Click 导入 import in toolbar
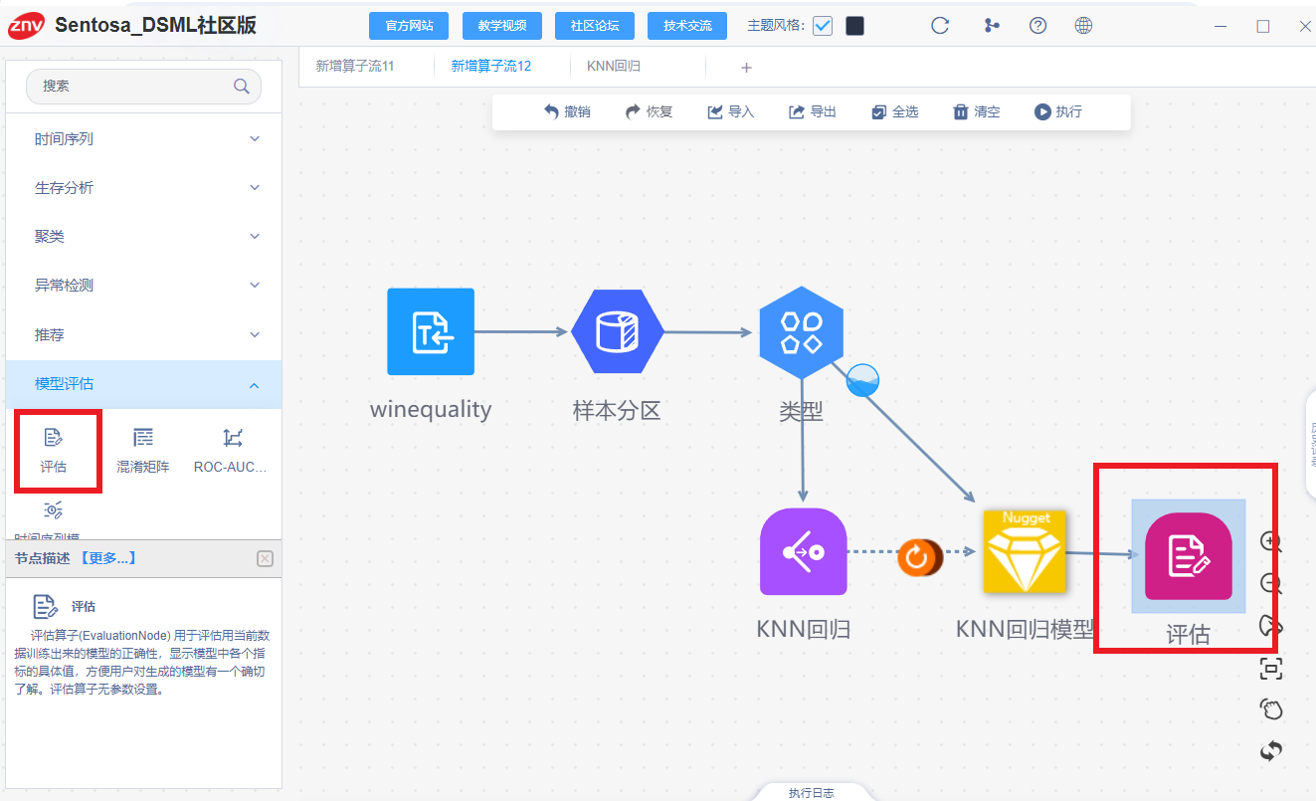 point(731,111)
